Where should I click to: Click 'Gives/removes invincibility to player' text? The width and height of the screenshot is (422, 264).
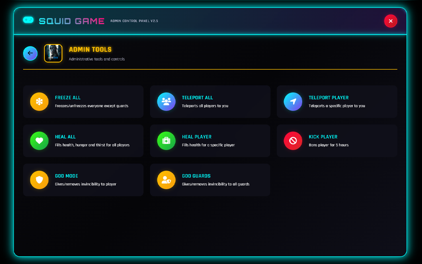[x=86, y=184]
